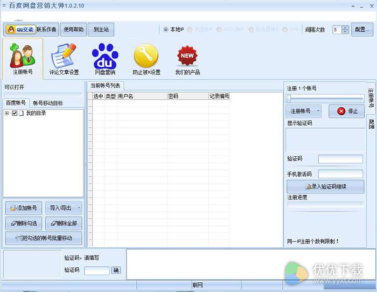Click the 联系作者 button

pos(46,30)
